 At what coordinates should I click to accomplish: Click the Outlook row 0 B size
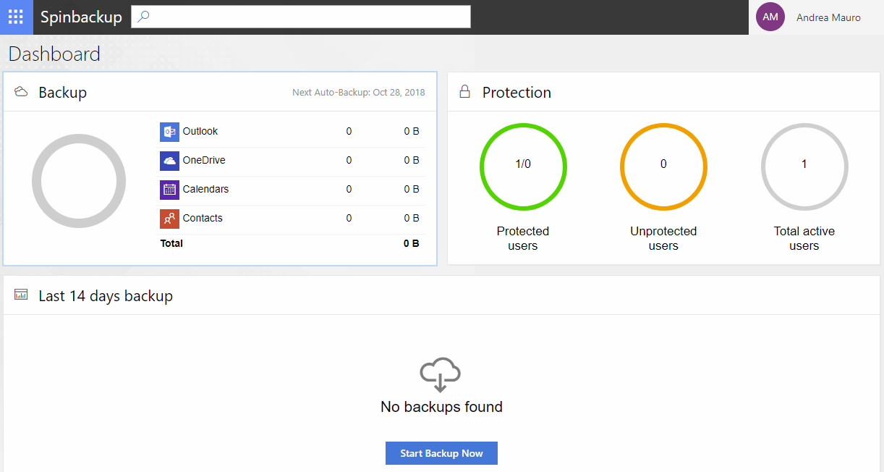[x=412, y=131]
